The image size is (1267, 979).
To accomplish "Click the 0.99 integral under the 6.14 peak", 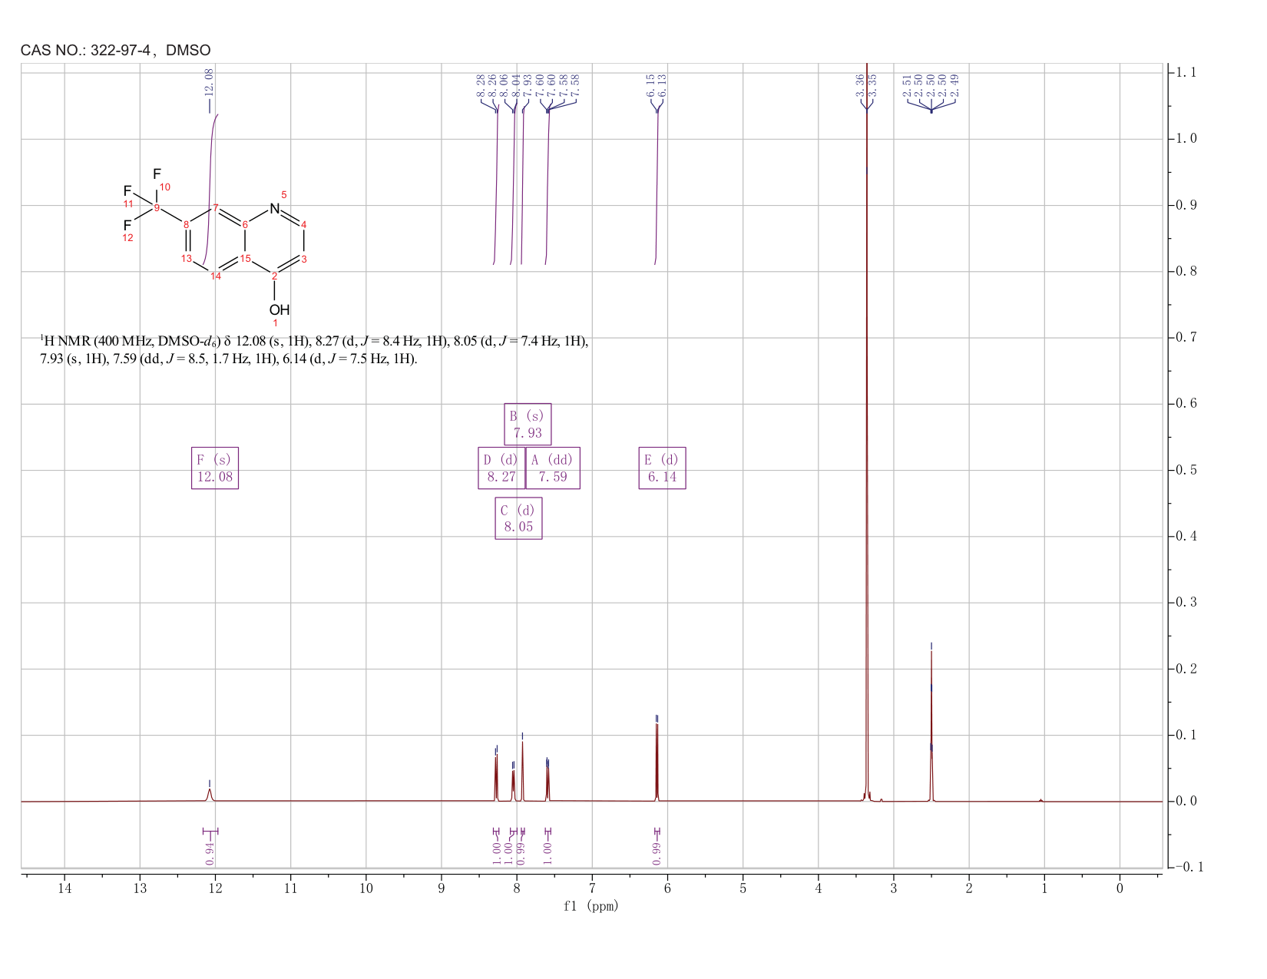I will click(x=657, y=852).
